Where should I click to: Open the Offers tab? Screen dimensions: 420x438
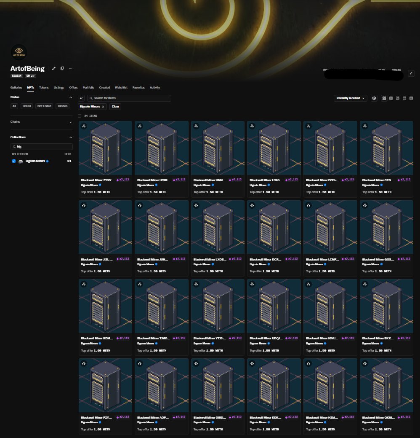coord(73,88)
